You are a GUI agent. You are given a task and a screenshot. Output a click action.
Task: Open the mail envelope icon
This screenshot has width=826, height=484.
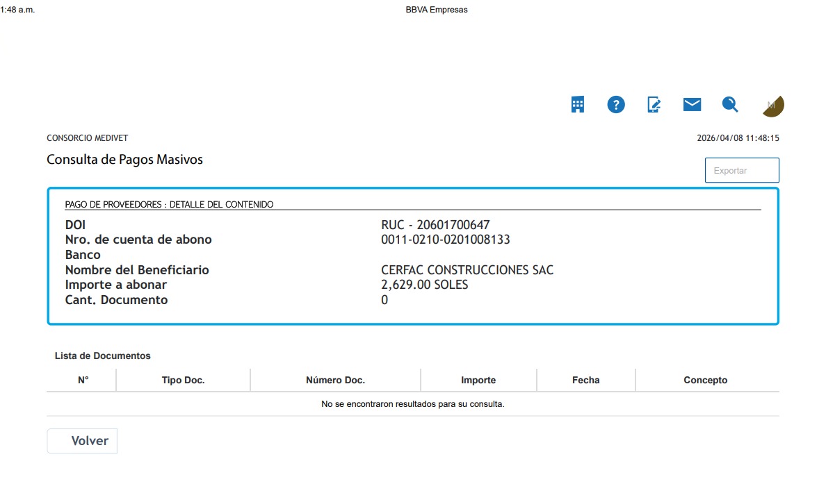pos(692,105)
